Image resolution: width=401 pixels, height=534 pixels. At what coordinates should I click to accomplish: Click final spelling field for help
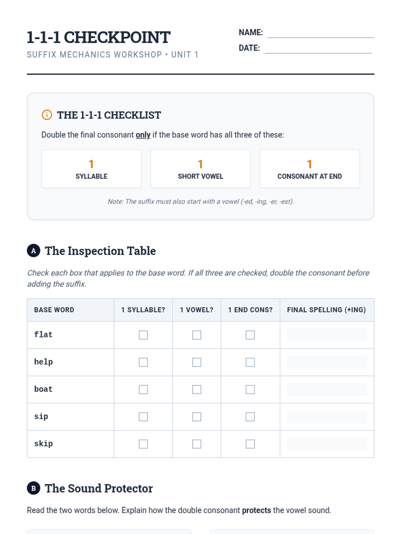pos(326,362)
